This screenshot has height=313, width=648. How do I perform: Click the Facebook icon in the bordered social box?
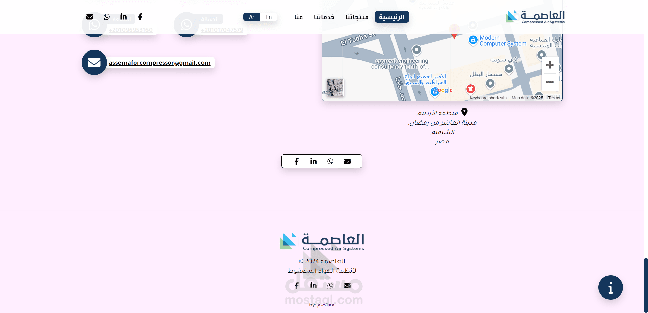(297, 161)
